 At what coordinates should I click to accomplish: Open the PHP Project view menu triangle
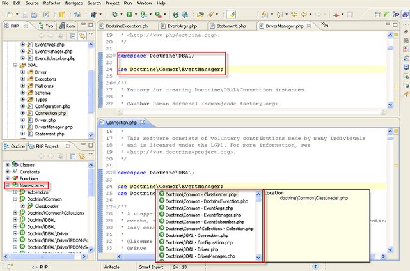pos(91,155)
